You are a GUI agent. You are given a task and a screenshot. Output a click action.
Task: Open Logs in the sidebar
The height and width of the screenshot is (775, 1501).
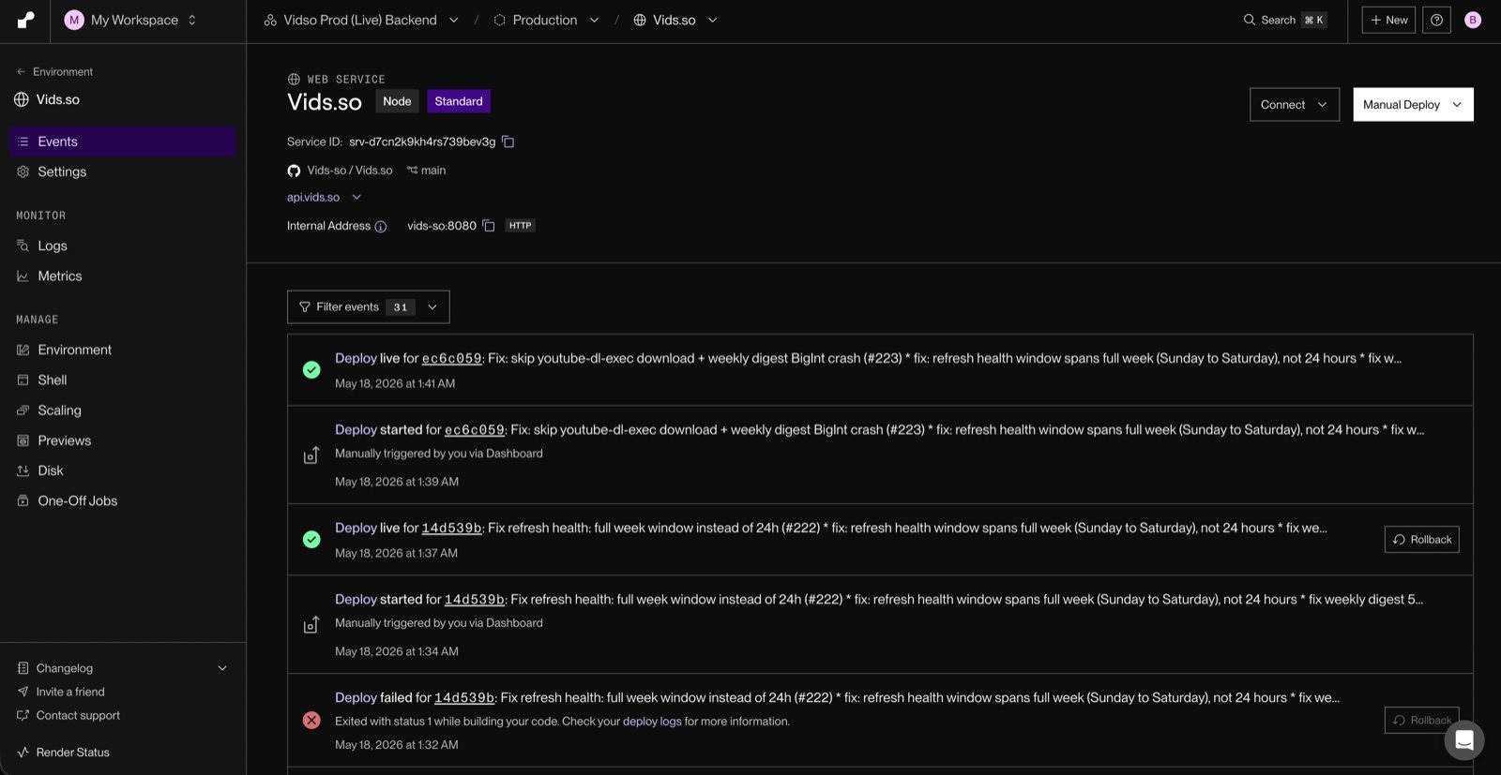coord(123,246)
